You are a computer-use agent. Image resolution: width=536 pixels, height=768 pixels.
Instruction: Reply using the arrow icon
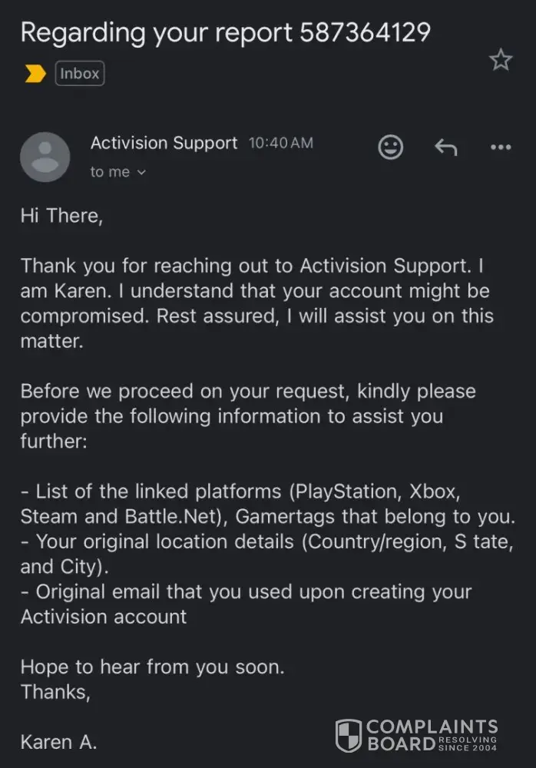445,147
